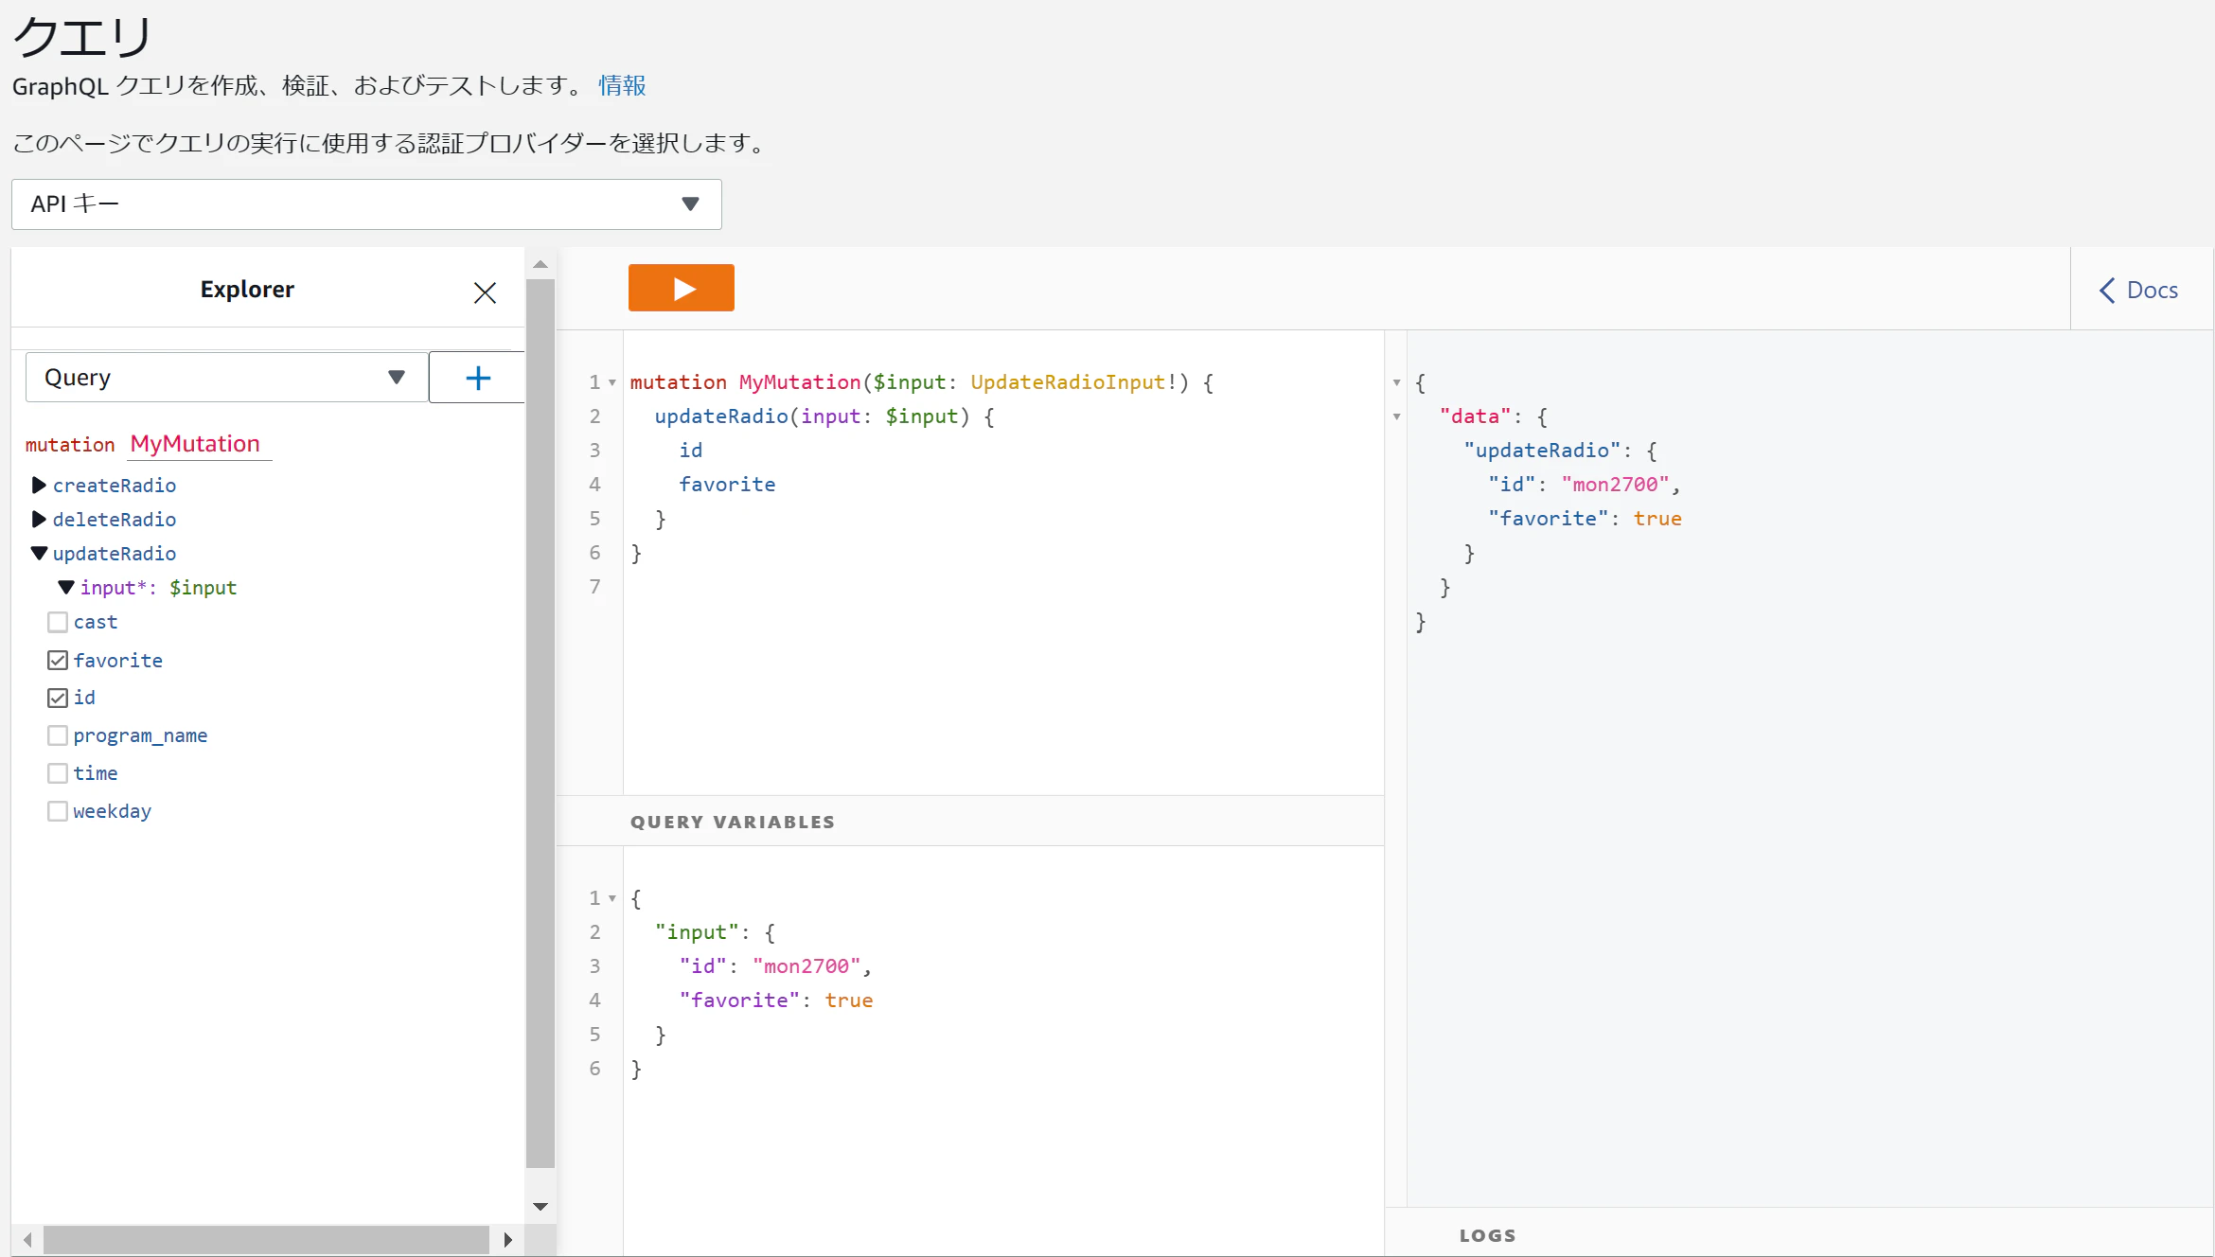Click the Explorer scrollbar down arrow
Screen dimensions: 2215x1257
(540, 1207)
